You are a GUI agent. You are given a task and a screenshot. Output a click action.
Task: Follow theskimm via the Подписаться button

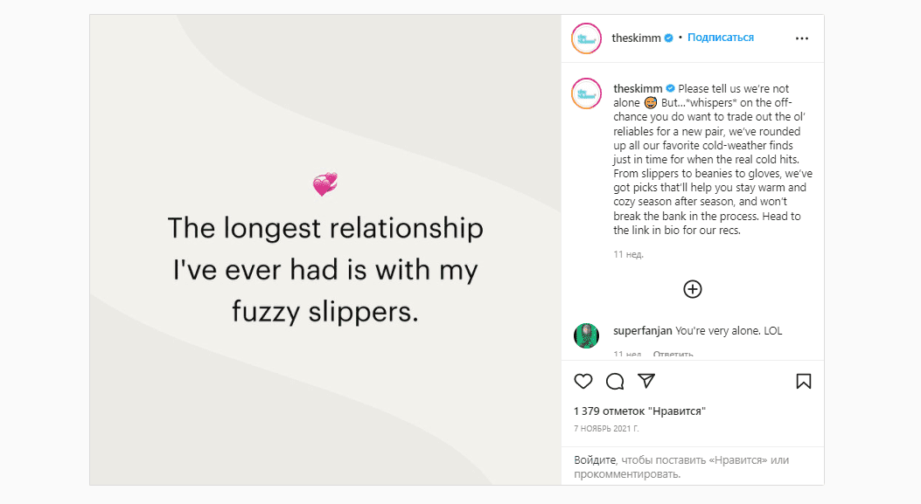(721, 38)
